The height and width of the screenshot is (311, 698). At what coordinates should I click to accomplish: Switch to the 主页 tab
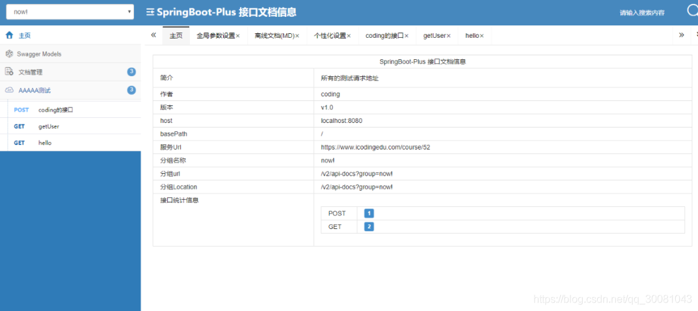176,36
